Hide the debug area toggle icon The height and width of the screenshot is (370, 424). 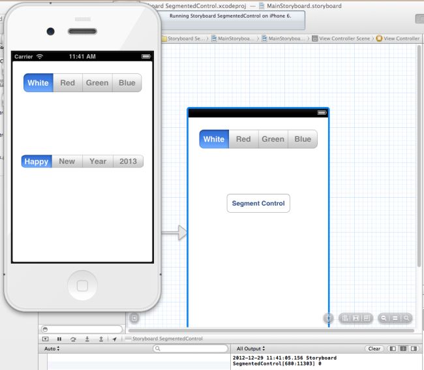[46, 339]
